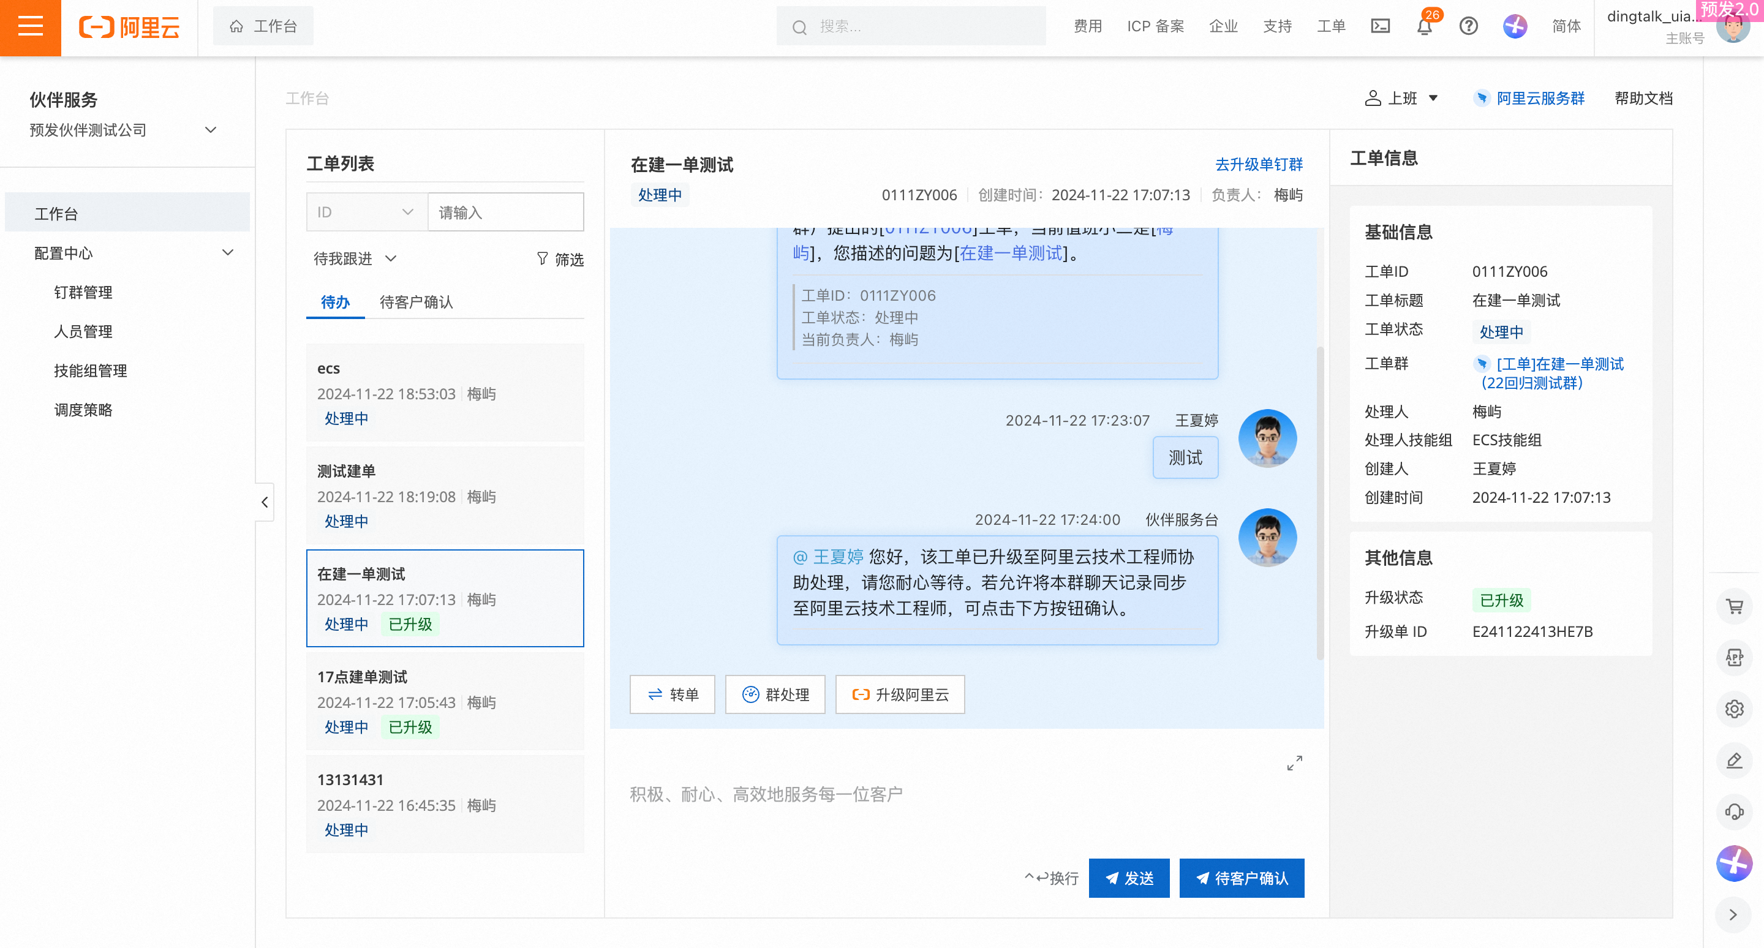Open the headset customer service icon
This screenshot has height=948, width=1764.
[1734, 812]
